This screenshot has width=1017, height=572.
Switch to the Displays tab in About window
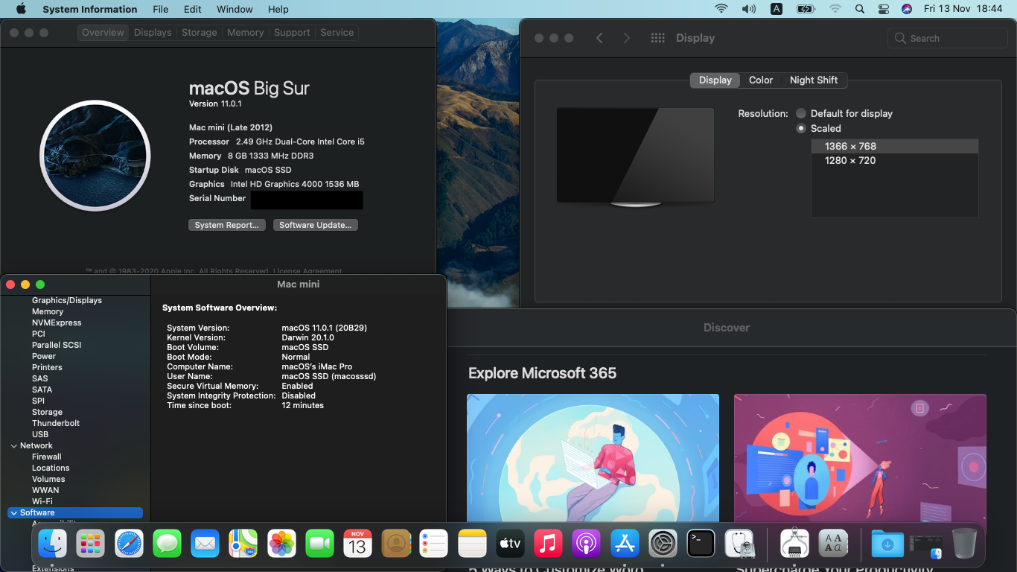pos(153,33)
